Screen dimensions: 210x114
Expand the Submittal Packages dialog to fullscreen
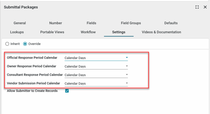(197, 7)
